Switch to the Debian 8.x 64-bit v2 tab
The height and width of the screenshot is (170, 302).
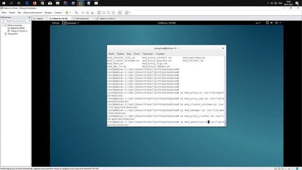[108, 18]
